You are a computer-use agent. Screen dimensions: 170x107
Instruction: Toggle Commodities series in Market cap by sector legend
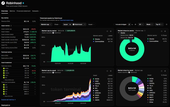pyautogui.click(x=98, y=42)
